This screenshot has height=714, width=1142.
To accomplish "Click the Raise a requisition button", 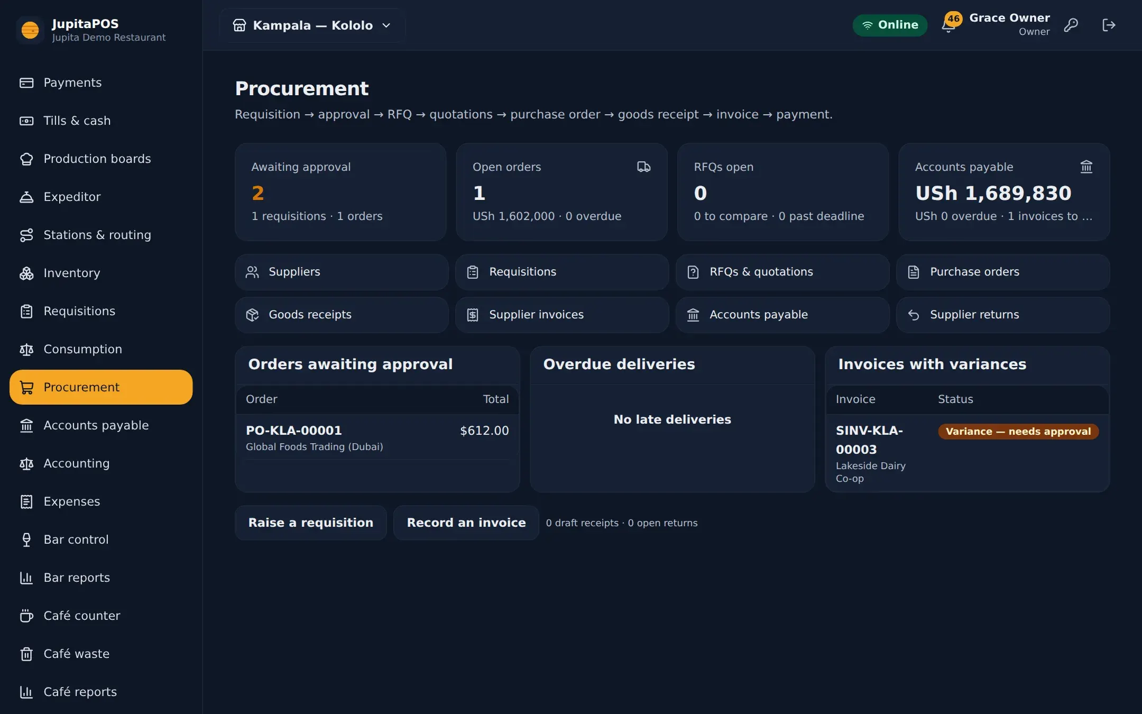I will point(311,523).
